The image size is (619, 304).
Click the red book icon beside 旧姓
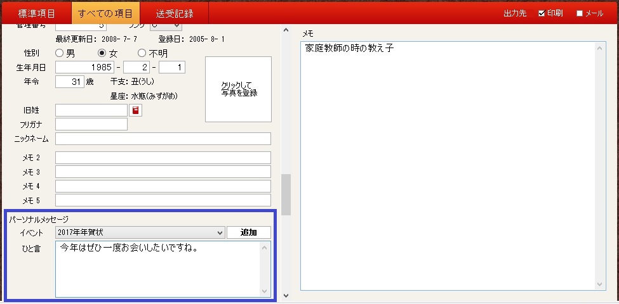pos(136,110)
